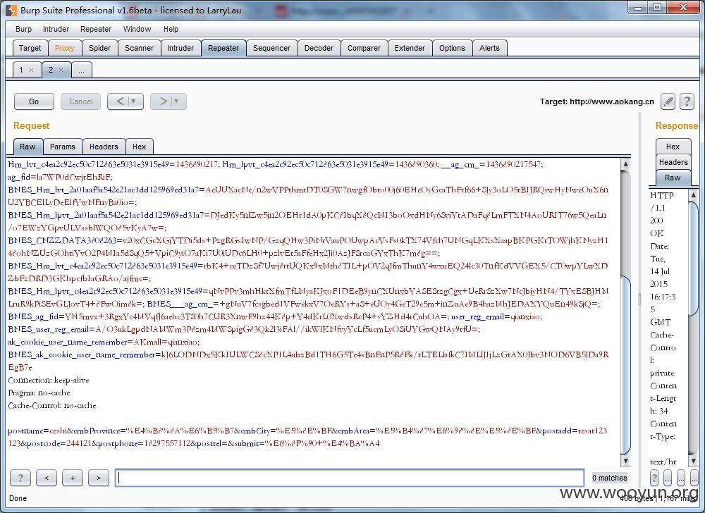Switch to the Alerts tab
This screenshot has height=513, width=705.
[489, 48]
